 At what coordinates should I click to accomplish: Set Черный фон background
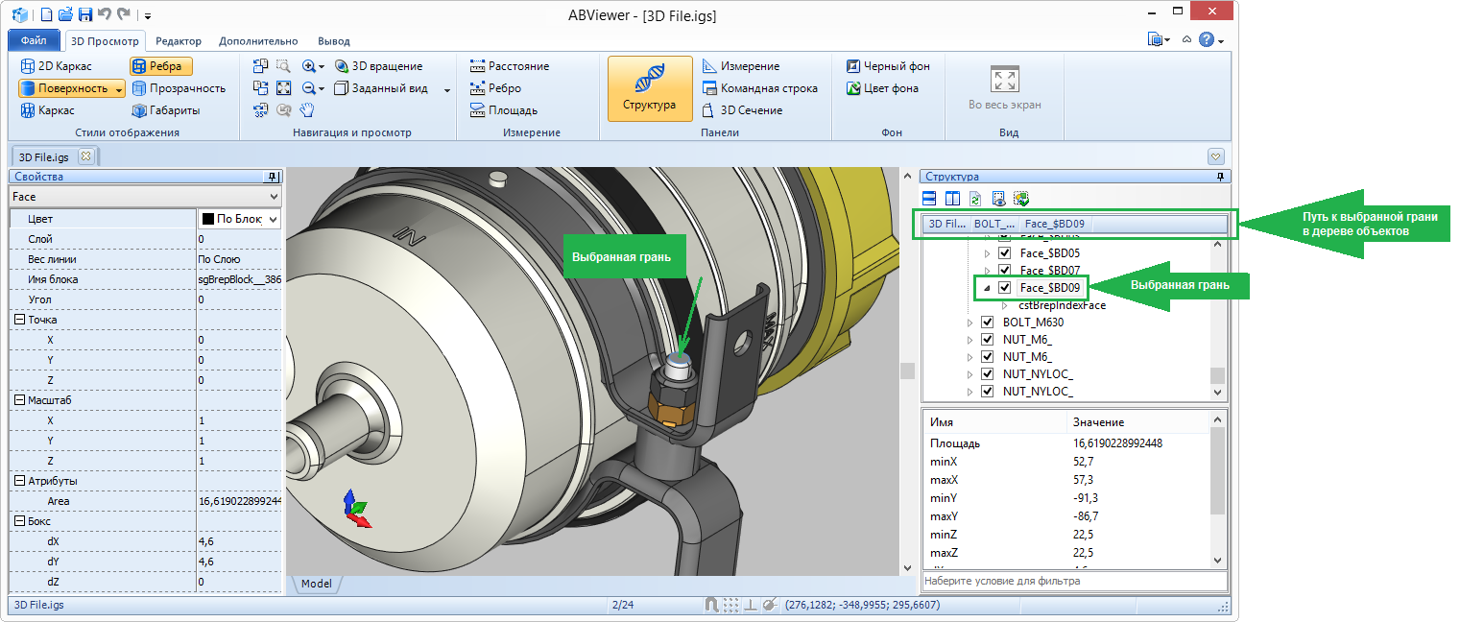(888, 66)
